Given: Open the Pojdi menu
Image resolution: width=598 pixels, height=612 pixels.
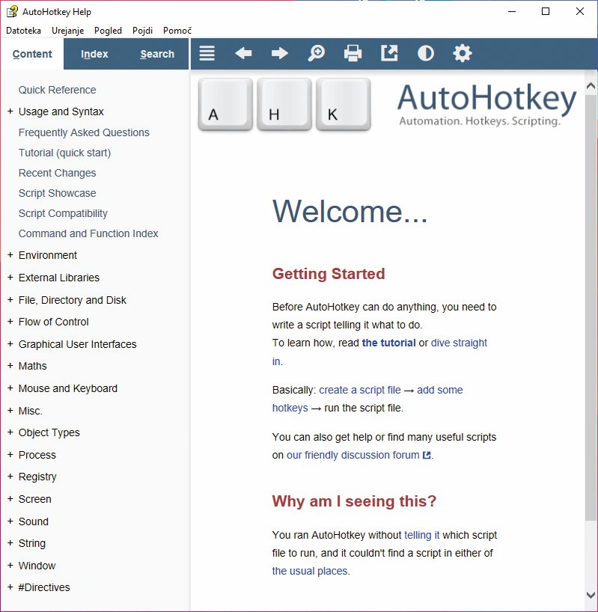Looking at the screenshot, I should coord(142,31).
